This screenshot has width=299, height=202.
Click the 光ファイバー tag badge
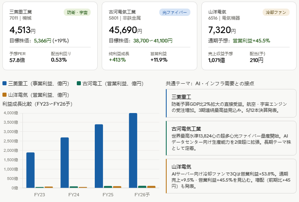(175, 12)
